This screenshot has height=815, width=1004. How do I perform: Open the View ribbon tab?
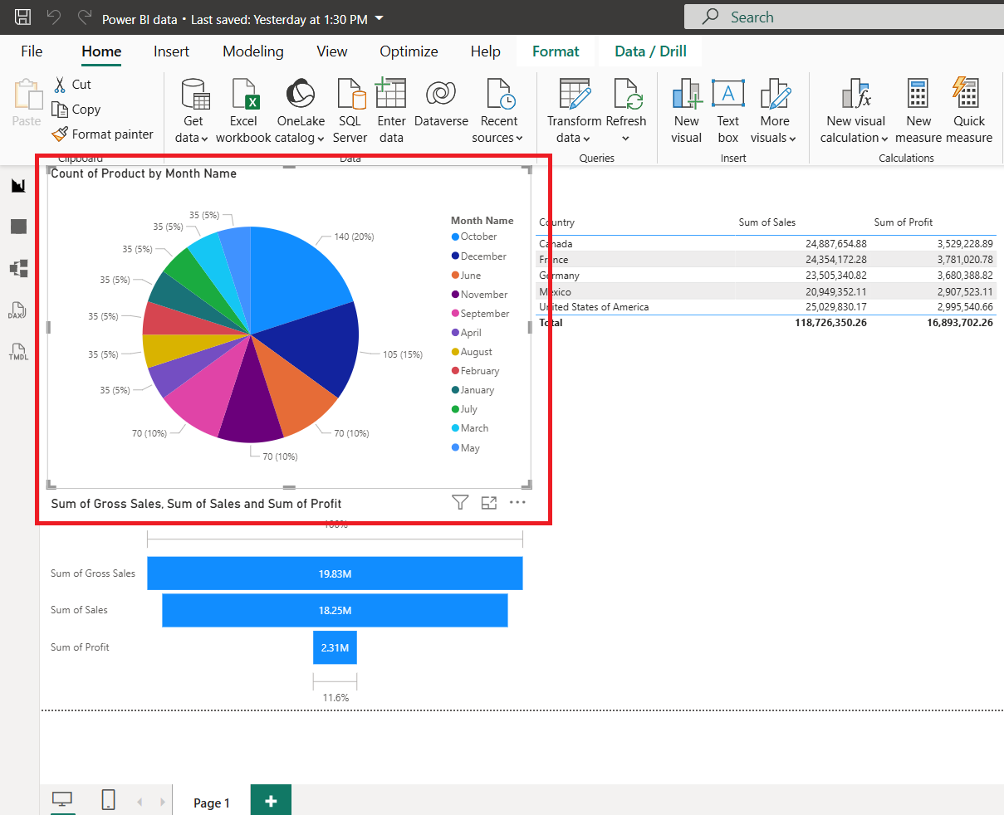point(332,51)
